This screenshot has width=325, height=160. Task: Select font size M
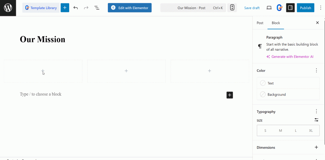tap(281, 131)
